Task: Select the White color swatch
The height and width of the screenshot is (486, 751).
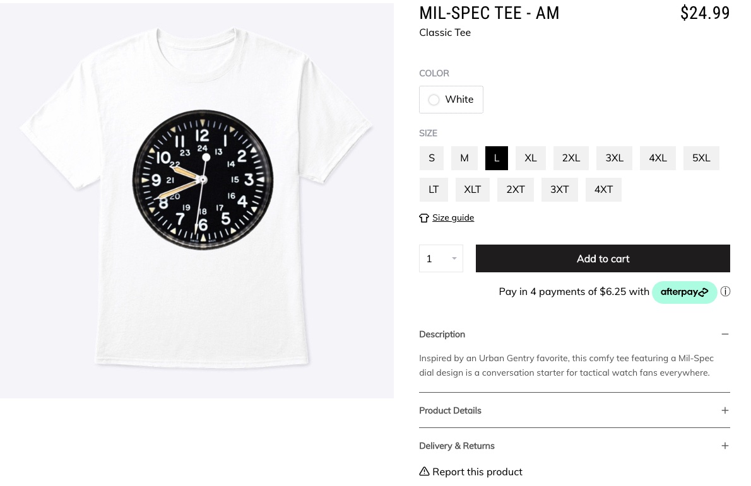Action: click(451, 100)
